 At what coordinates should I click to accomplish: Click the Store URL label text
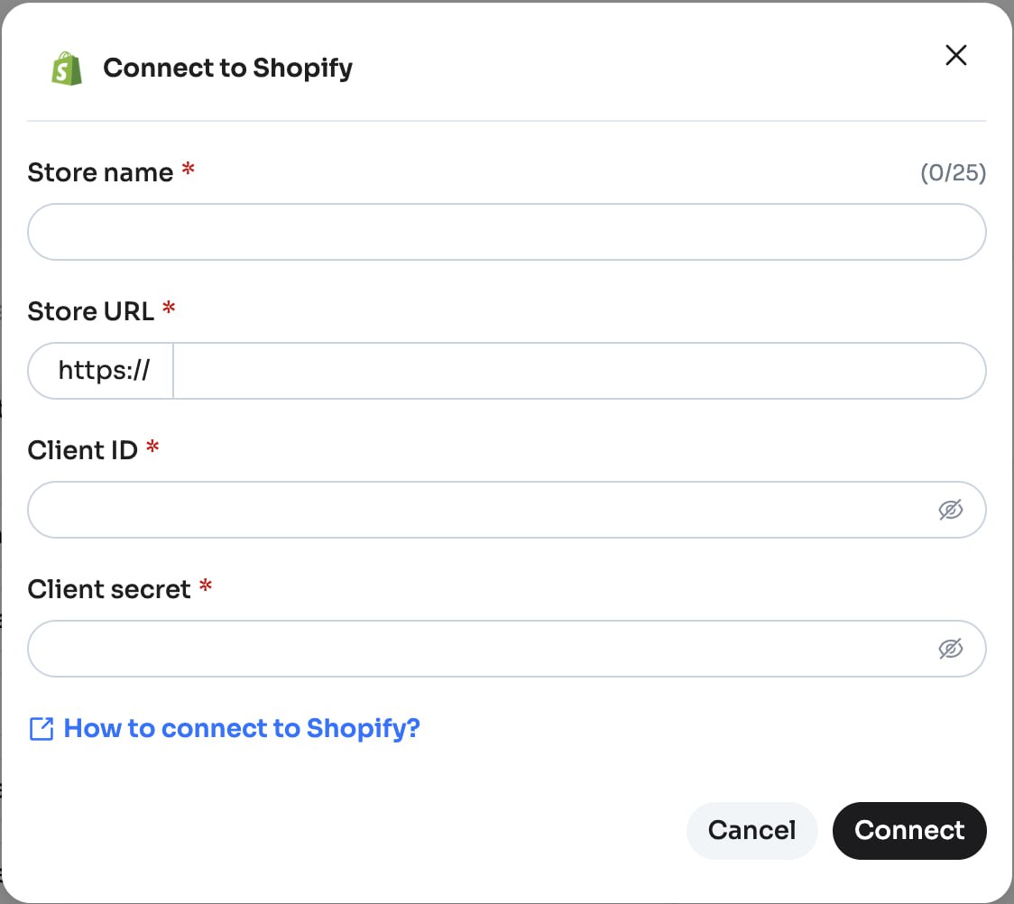tap(90, 311)
